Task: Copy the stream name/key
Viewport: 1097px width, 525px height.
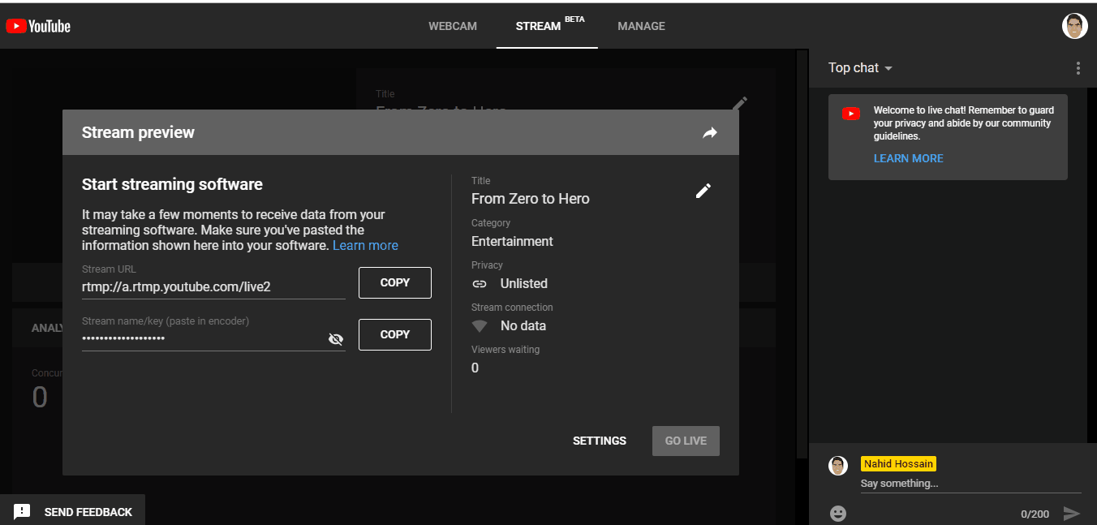Action: click(395, 334)
